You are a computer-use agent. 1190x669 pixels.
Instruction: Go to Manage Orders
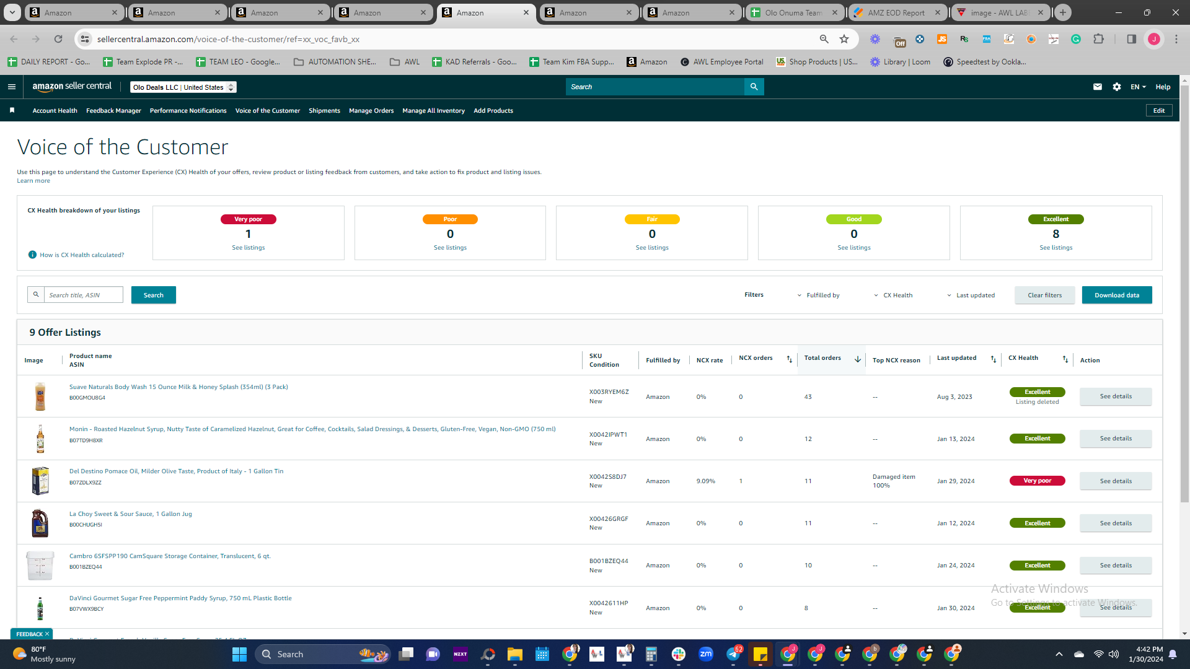371,111
